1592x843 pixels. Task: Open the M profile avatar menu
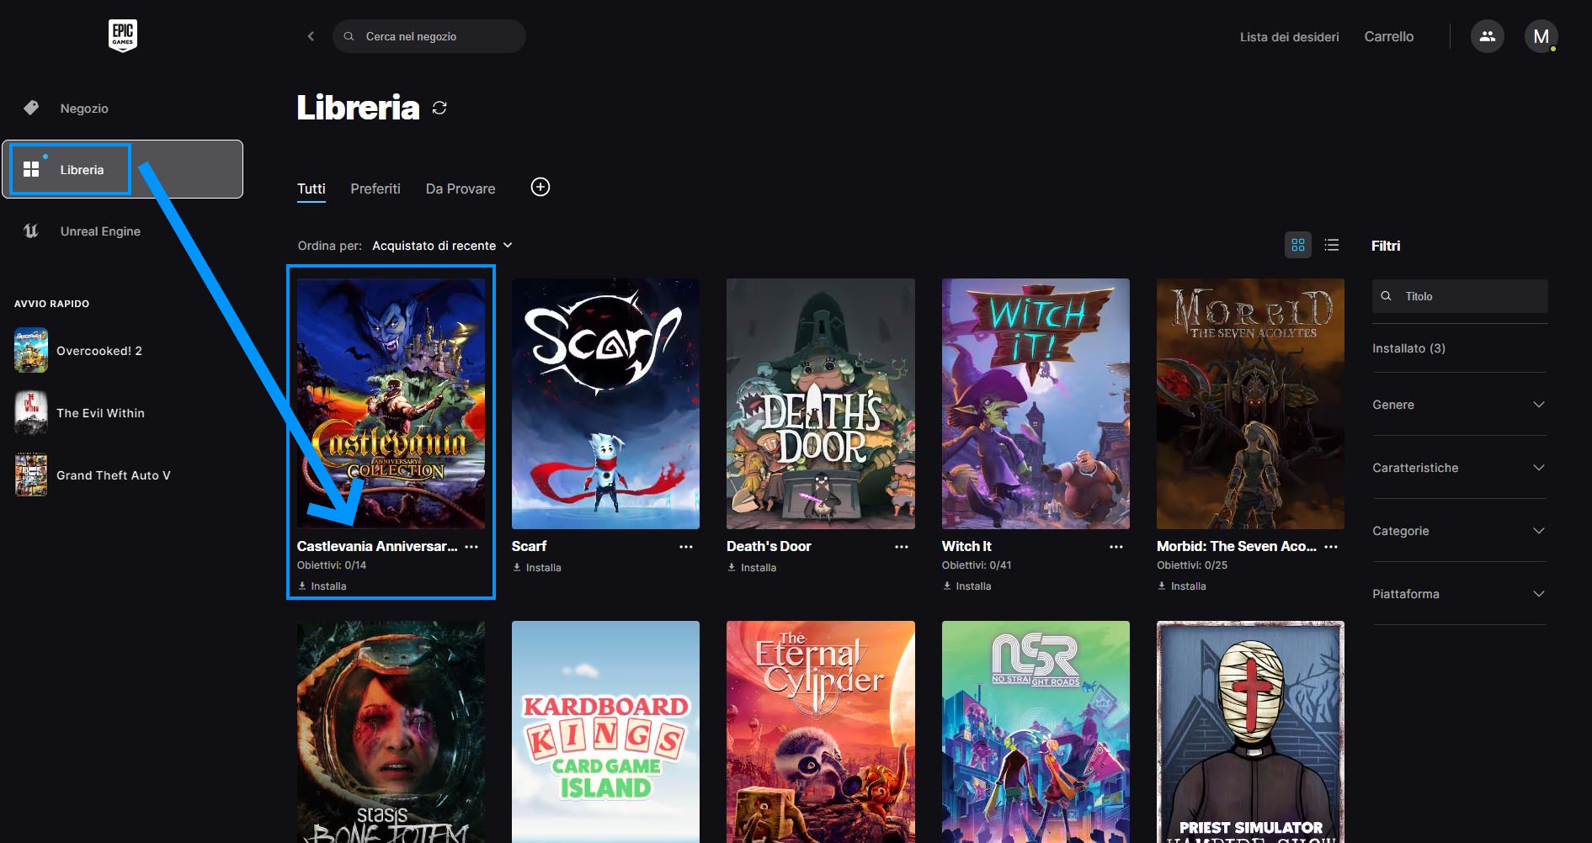(x=1541, y=36)
